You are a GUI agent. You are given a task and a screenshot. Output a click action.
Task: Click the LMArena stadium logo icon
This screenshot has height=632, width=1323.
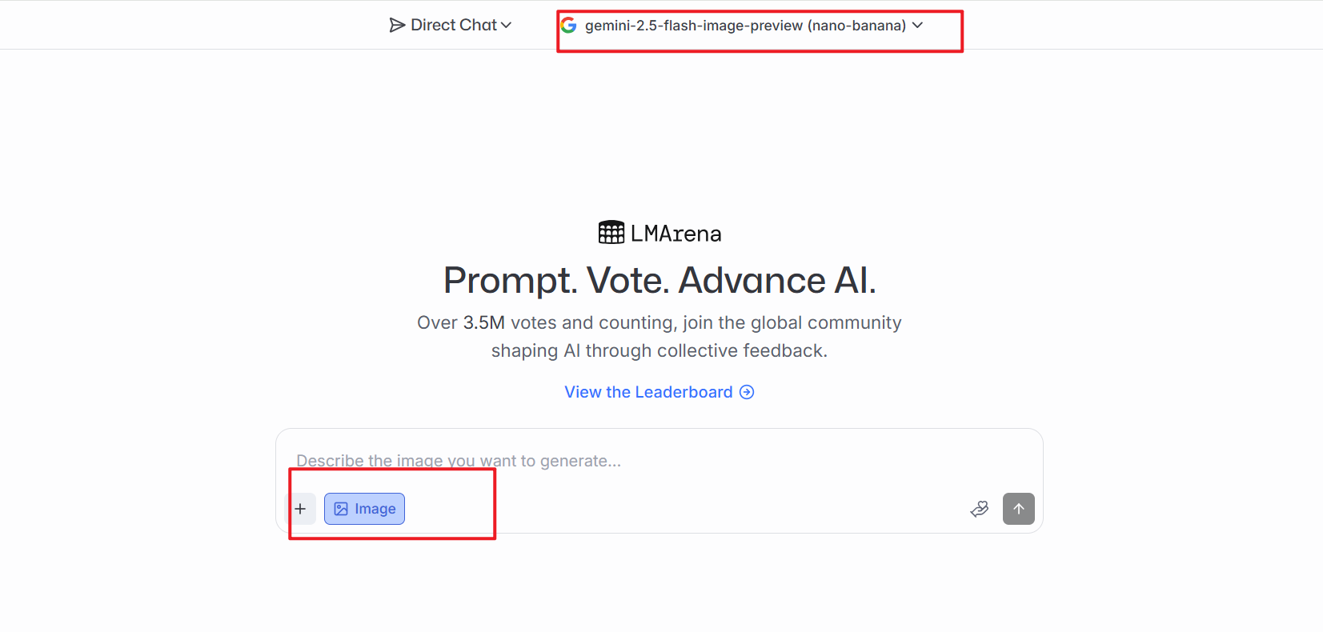pyautogui.click(x=611, y=233)
